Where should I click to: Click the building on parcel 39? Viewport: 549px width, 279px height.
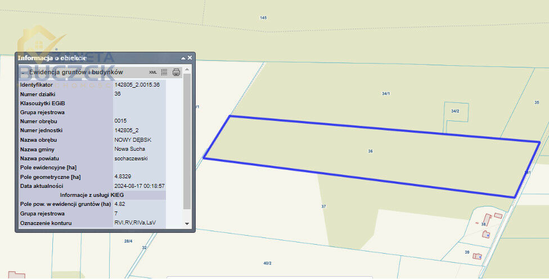(477, 256)
